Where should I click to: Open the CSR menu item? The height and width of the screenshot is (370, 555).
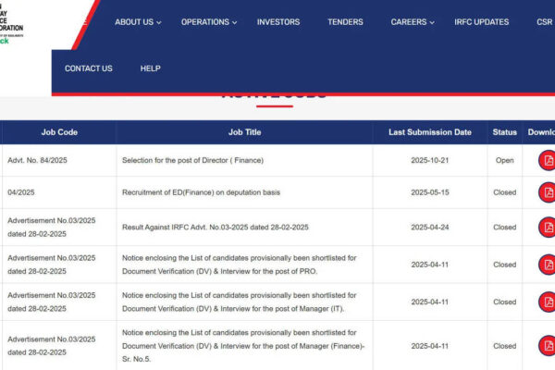click(x=544, y=22)
